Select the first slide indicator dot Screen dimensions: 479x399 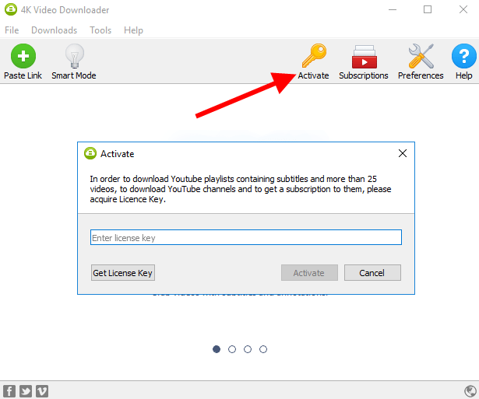click(217, 349)
